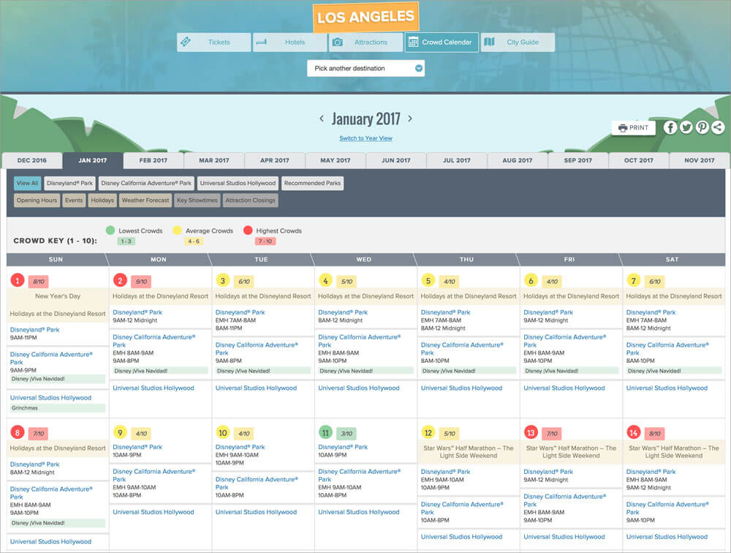Pin the calendar to Pinterest
This screenshot has height=553, width=731.
click(702, 127)
